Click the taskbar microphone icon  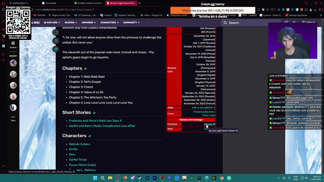(x=289, y=178)
